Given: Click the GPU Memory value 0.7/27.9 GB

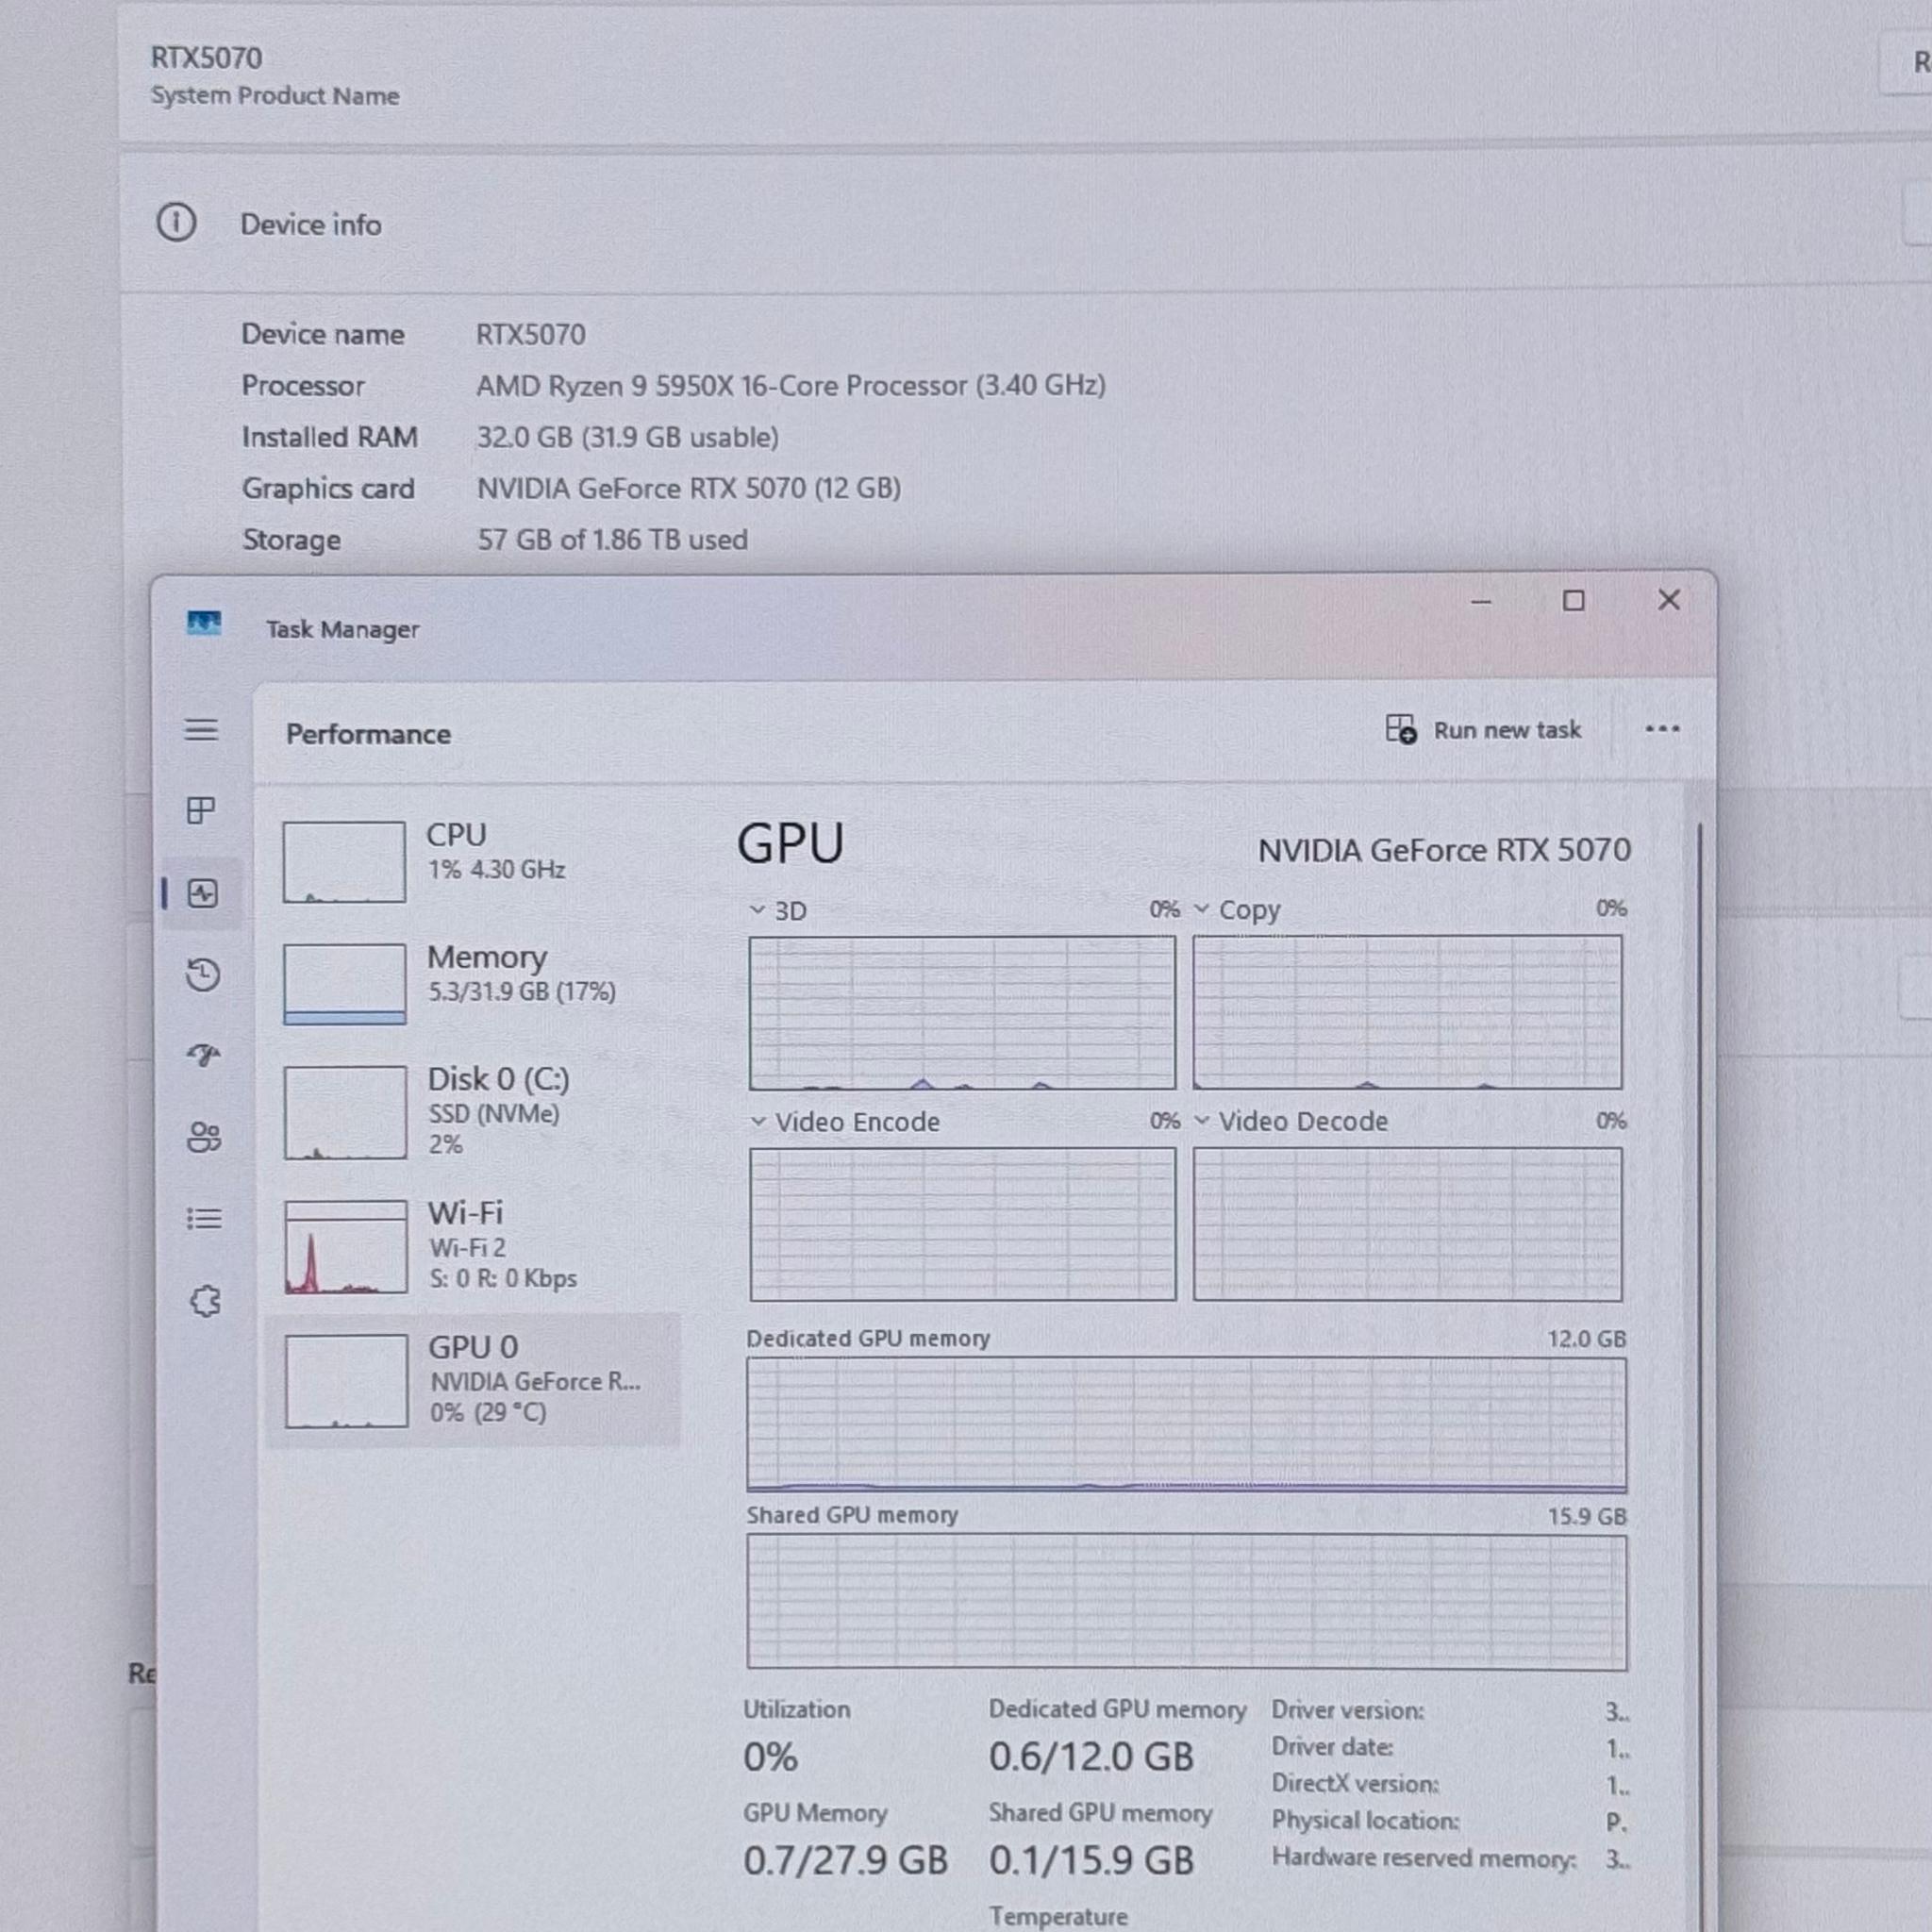Looking at the screenshot, I should 845,1860.
